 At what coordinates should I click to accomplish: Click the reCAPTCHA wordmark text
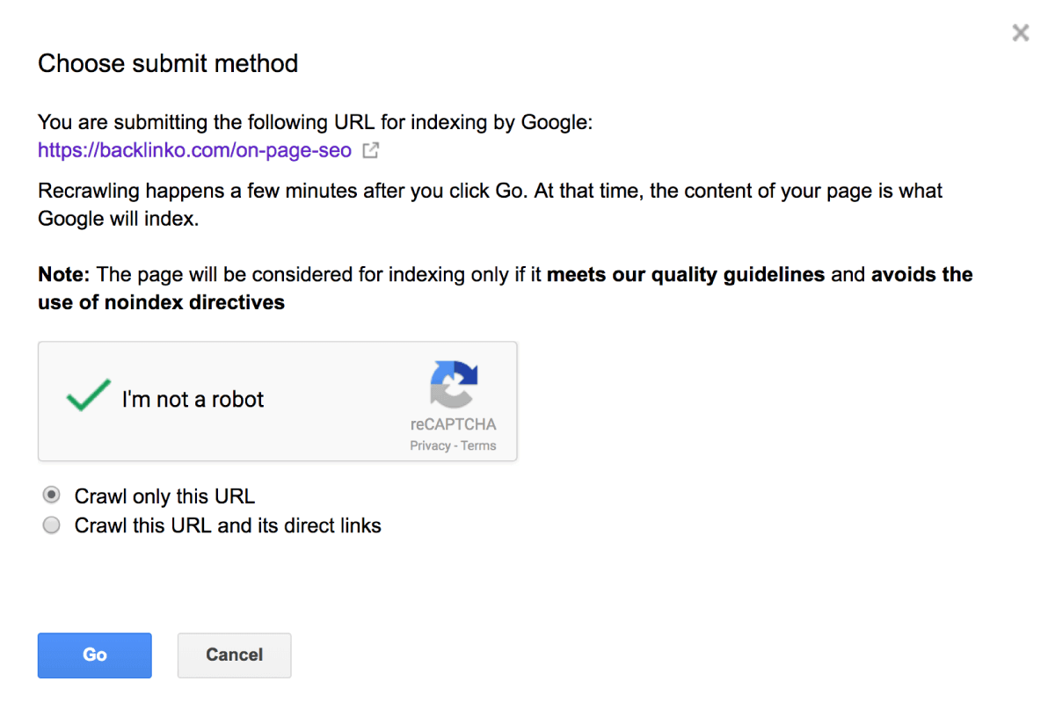click(x=454, y=424)
